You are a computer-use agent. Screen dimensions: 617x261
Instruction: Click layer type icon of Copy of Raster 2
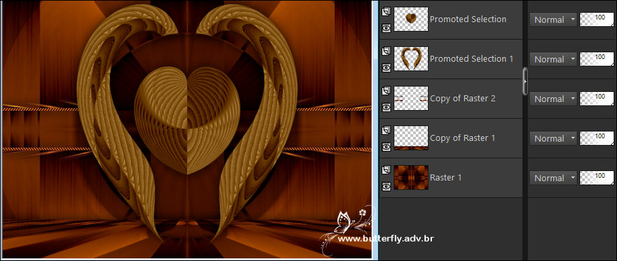tap(386, 91)
